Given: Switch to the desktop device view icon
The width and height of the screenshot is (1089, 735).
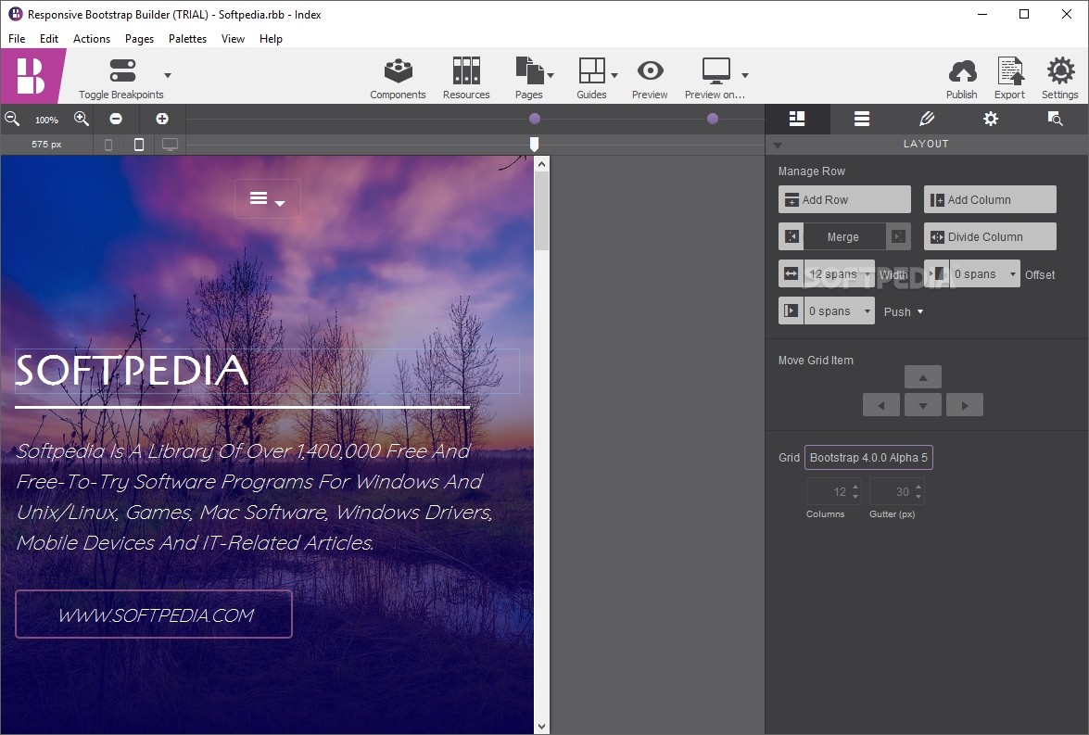Looking at the screenshot, I should point(171,145).
